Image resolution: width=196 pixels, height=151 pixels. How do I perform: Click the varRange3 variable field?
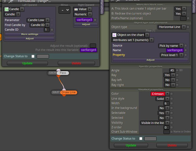[x=84, y=20]
